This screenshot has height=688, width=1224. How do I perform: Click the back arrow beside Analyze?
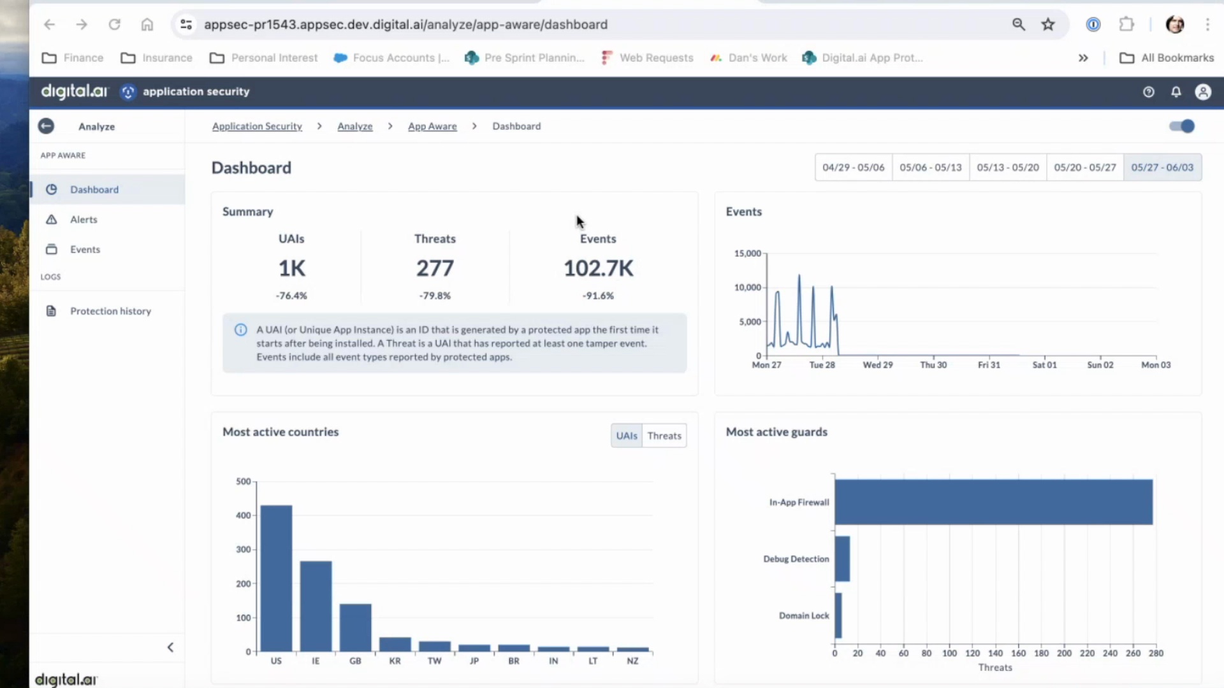(46, 126)
